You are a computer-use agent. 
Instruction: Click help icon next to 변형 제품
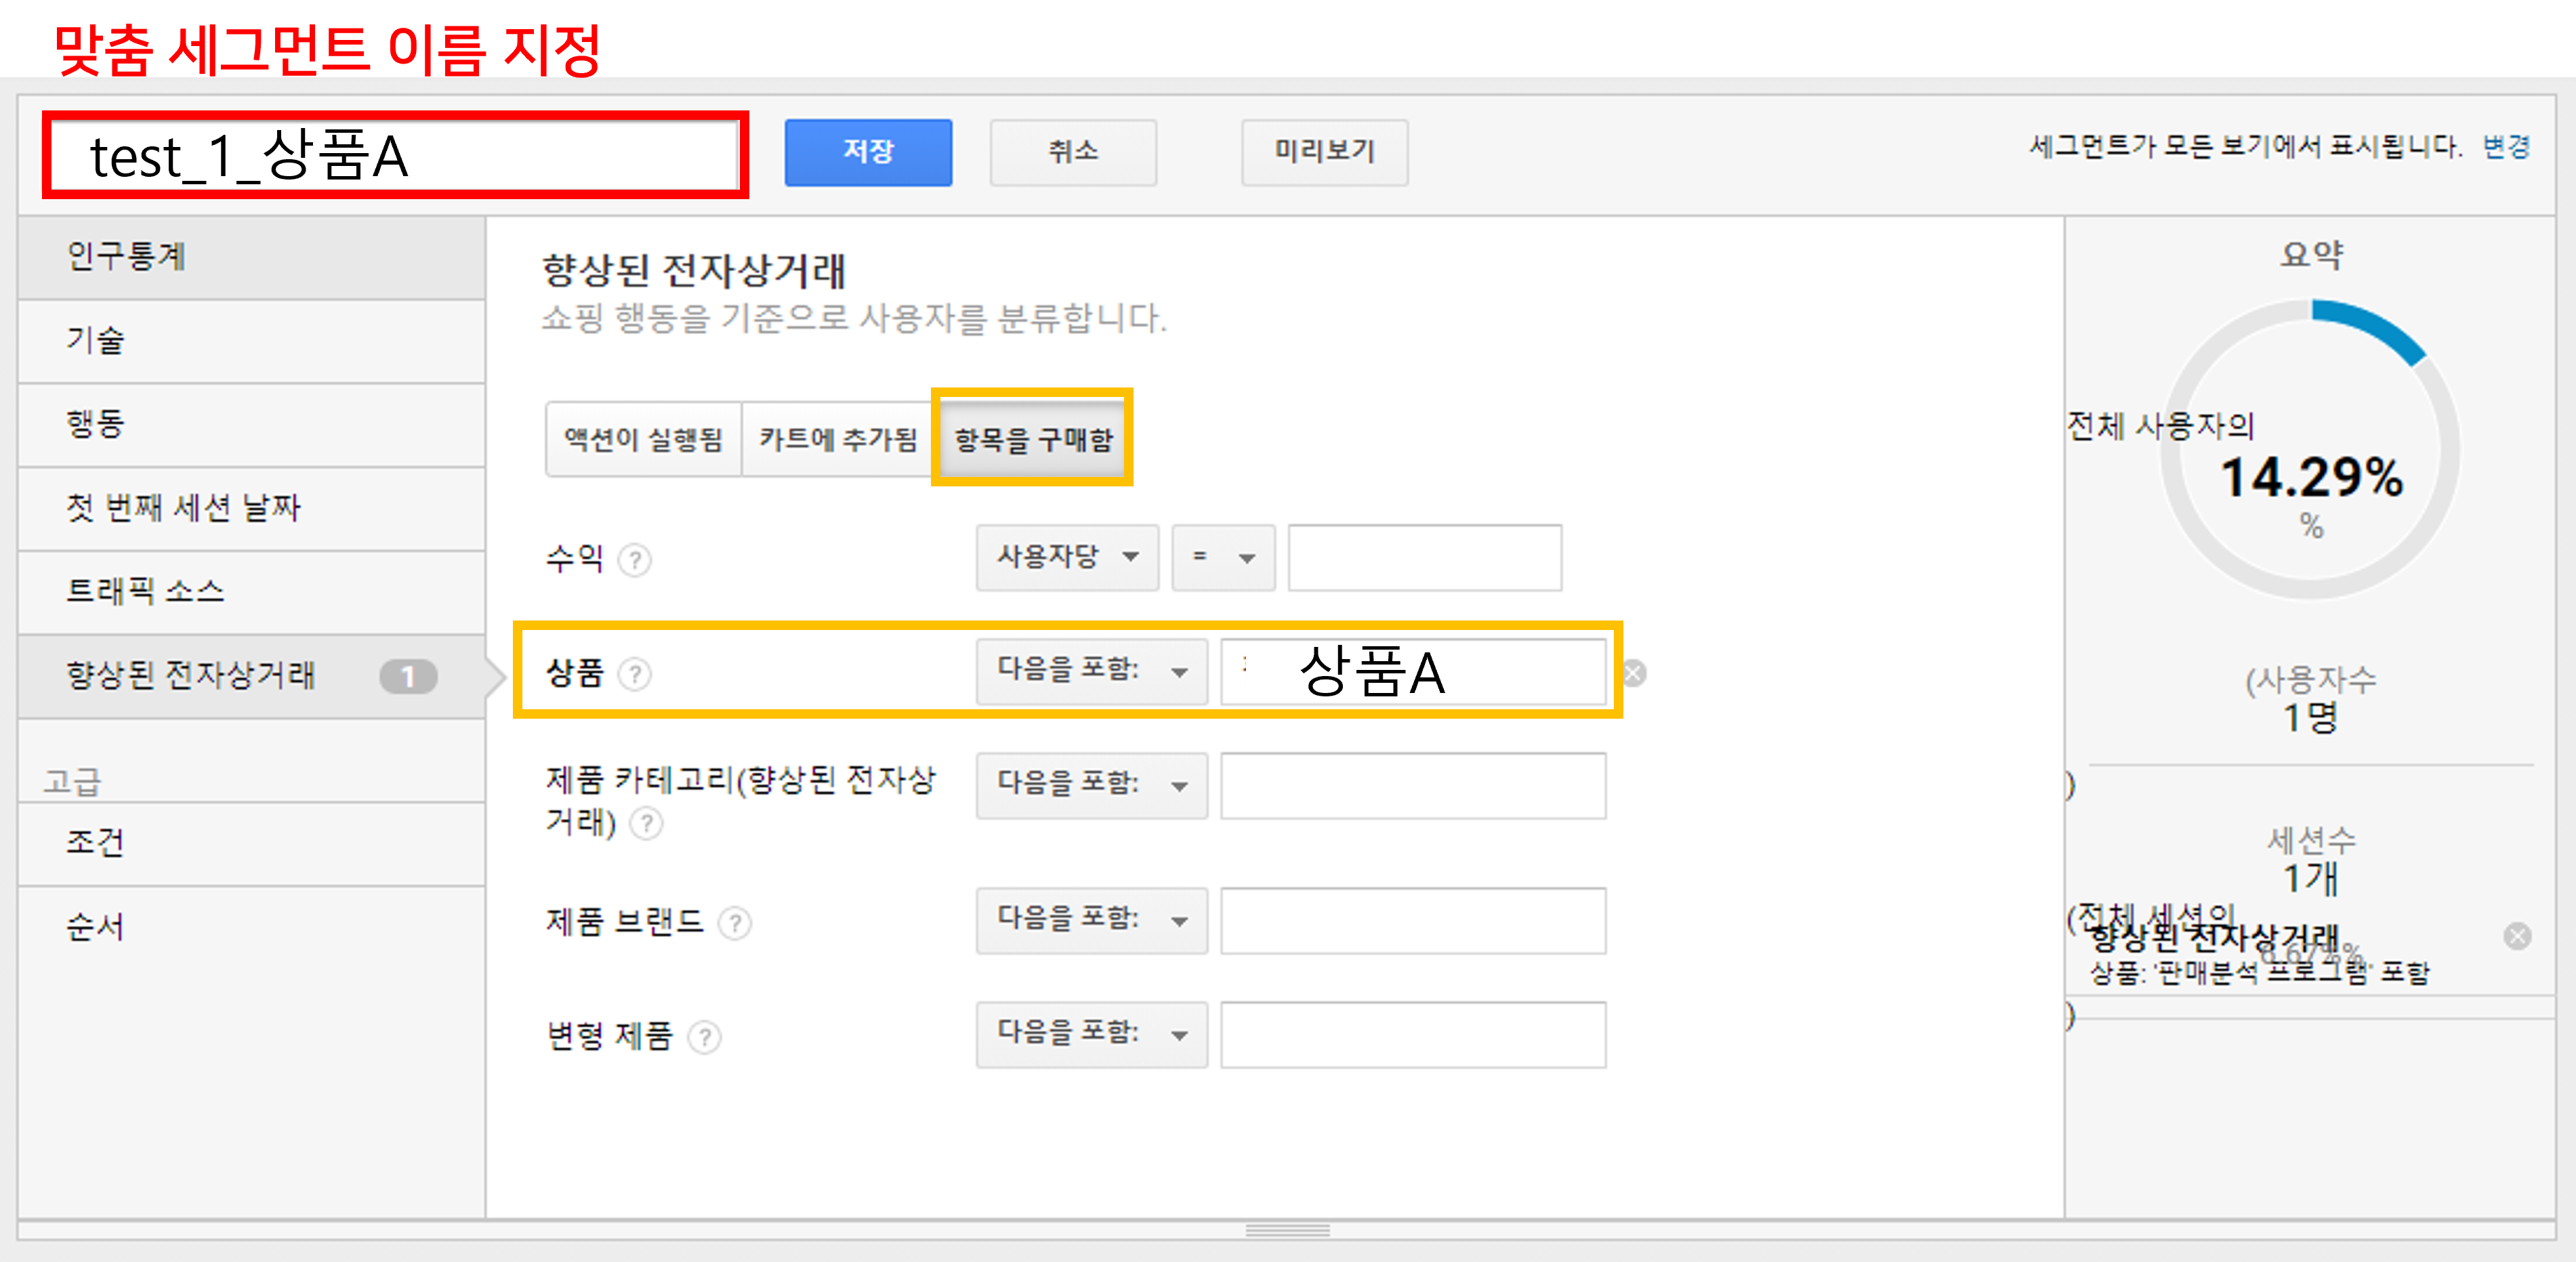point(704,1037)
